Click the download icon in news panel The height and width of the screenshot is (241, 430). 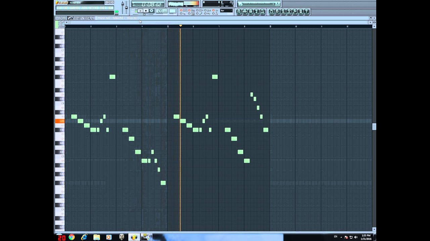[x=277, y=4]
